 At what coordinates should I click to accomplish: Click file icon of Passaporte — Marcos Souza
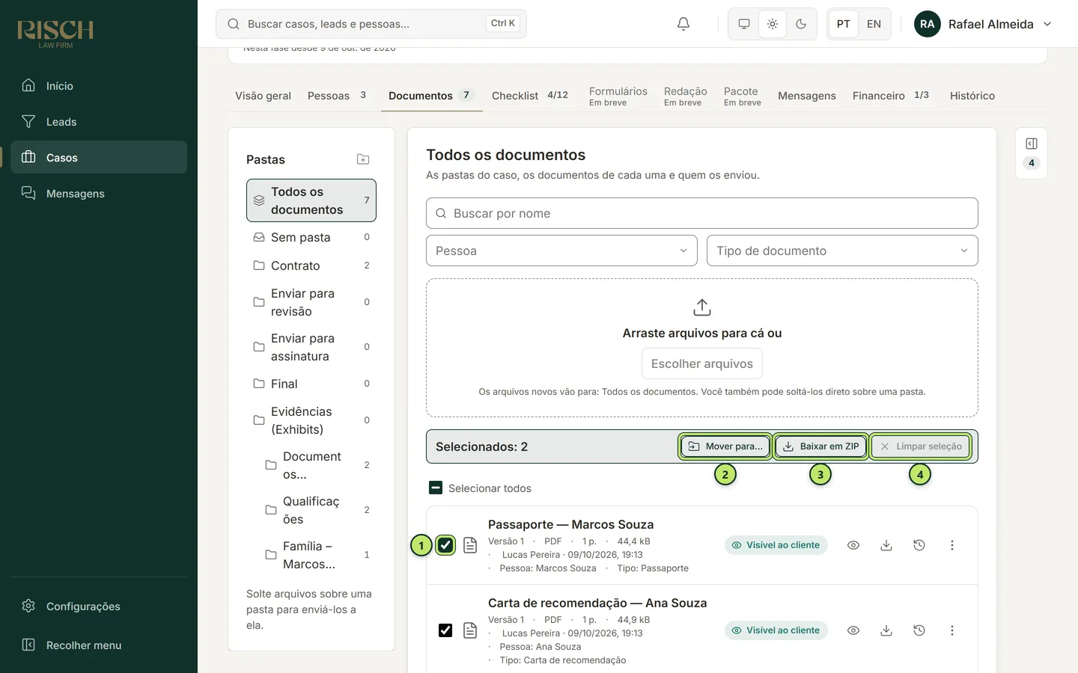470,545
